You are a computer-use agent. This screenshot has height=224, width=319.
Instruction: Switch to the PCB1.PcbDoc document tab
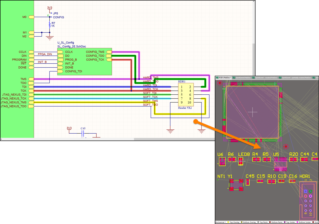224,77
